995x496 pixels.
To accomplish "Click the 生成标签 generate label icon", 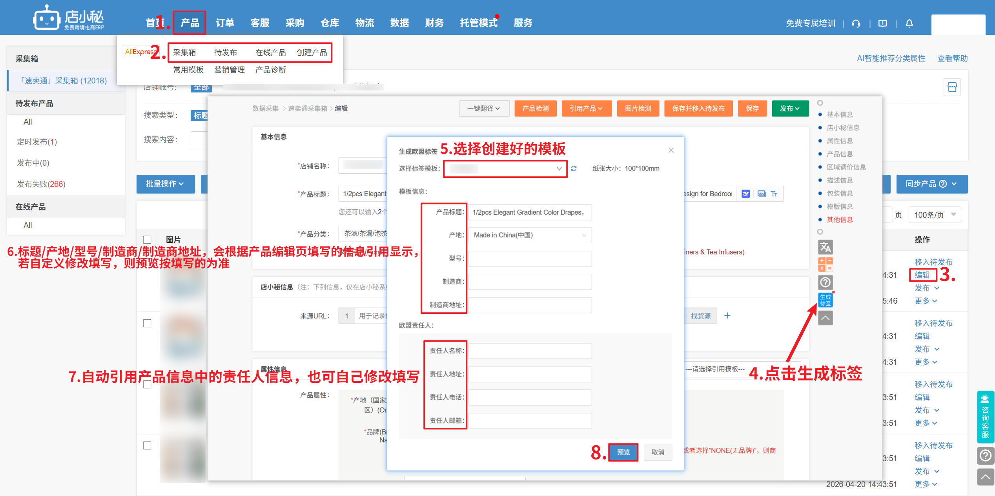I will pos(825,300).
